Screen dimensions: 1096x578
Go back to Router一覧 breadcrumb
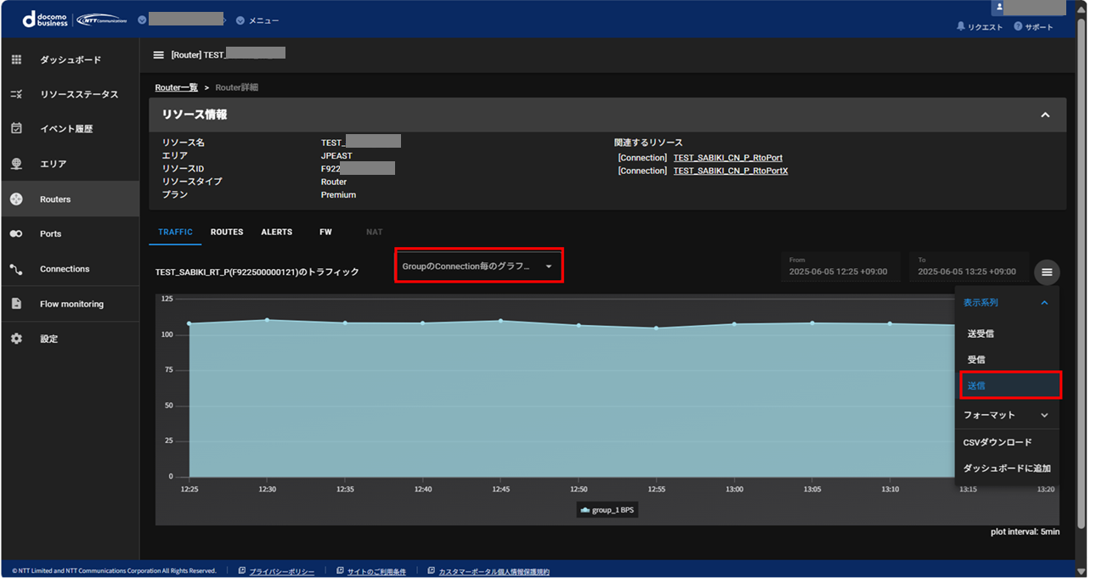[x=176, y=87]
